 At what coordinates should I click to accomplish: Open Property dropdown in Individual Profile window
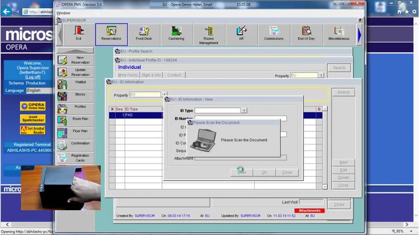click(x=321, y=75)
